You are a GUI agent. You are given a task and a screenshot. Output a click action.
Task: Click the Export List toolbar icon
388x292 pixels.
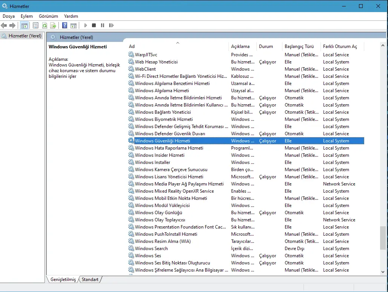(53, 25)
